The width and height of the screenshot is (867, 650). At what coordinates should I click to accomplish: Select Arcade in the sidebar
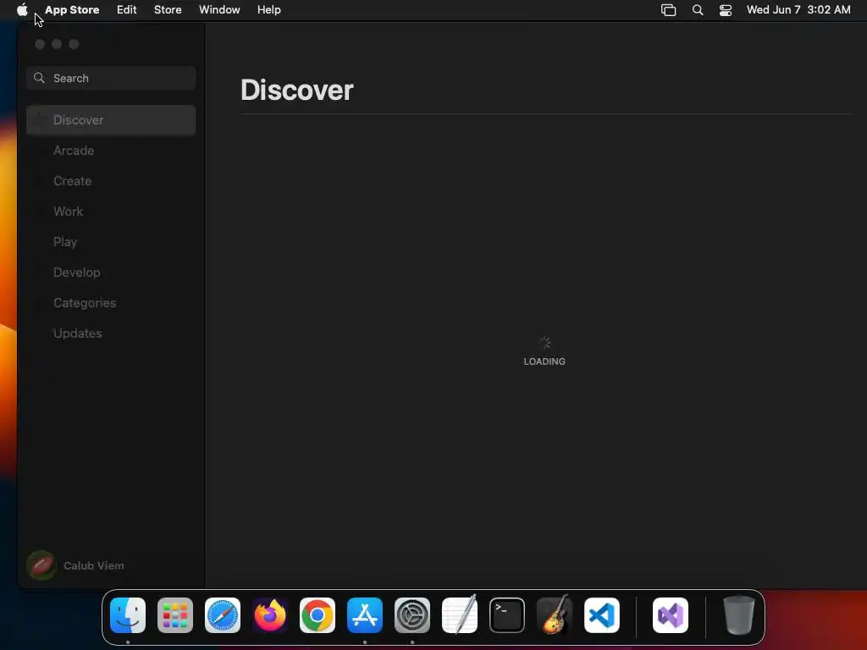pyautogui.click(x=111, y=151)
